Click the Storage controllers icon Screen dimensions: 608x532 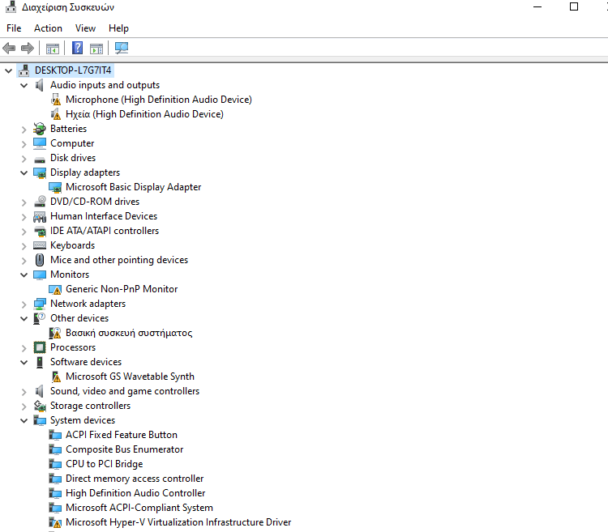(40, 406)
